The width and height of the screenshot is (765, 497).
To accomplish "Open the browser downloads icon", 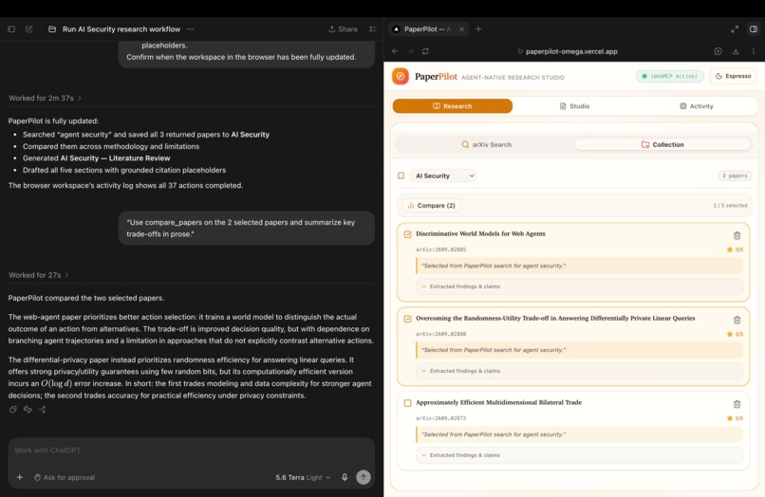I will pos(736,51).
